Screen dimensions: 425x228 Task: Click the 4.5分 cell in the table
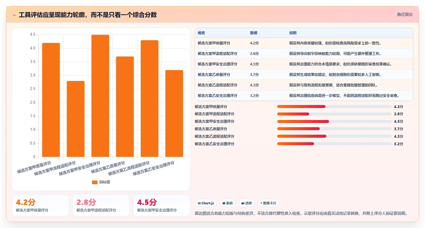(x=254, y=64)
